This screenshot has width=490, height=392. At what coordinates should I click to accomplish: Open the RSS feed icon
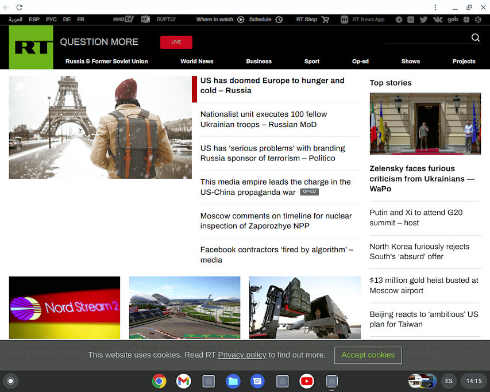click(x=411, y=20)
